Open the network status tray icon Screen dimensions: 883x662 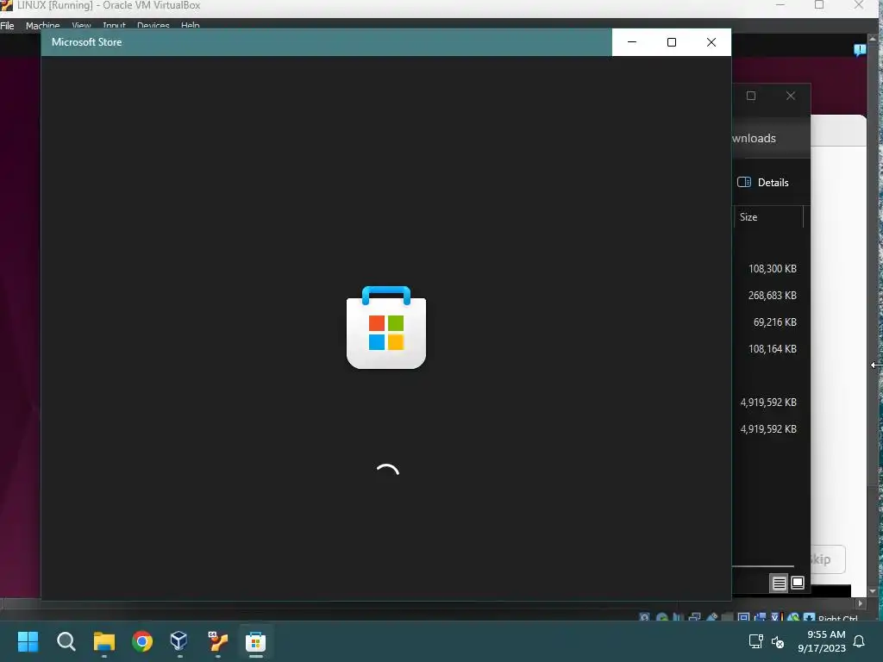click(x=755, y=641)
